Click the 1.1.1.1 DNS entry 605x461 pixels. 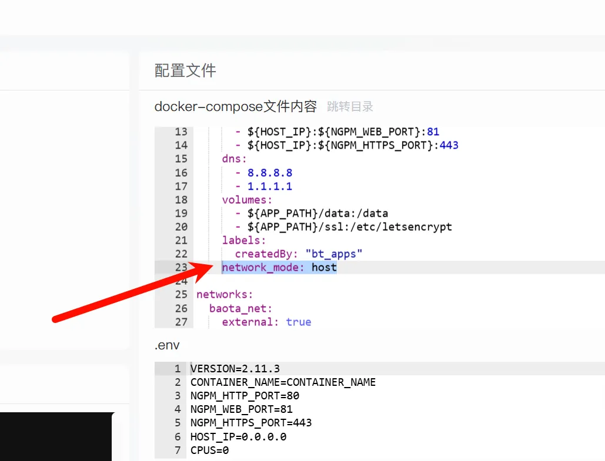coord(270,187)
